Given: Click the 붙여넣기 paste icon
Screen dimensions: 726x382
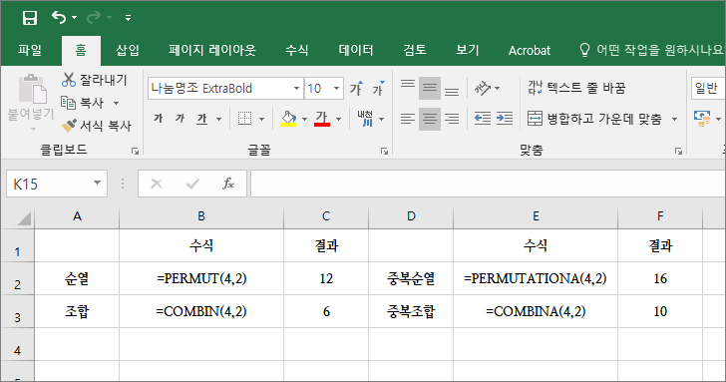Looking at the screenshot, I should (32, 89).
